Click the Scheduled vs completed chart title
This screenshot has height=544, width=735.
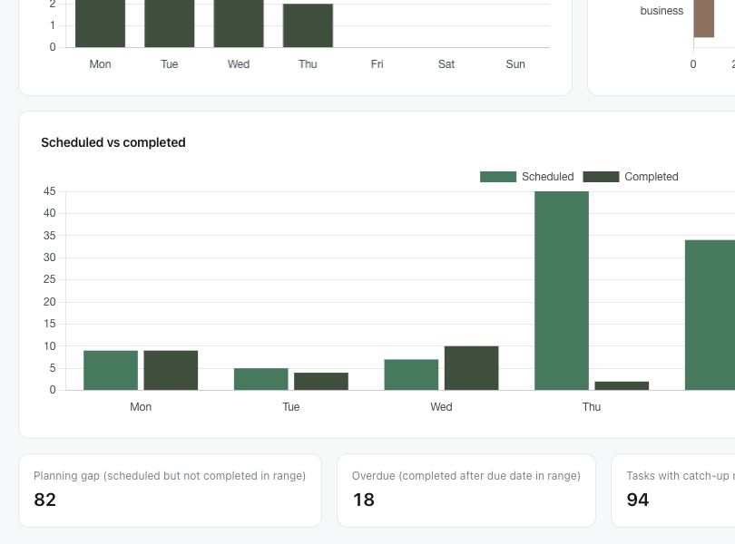(113, 142)
